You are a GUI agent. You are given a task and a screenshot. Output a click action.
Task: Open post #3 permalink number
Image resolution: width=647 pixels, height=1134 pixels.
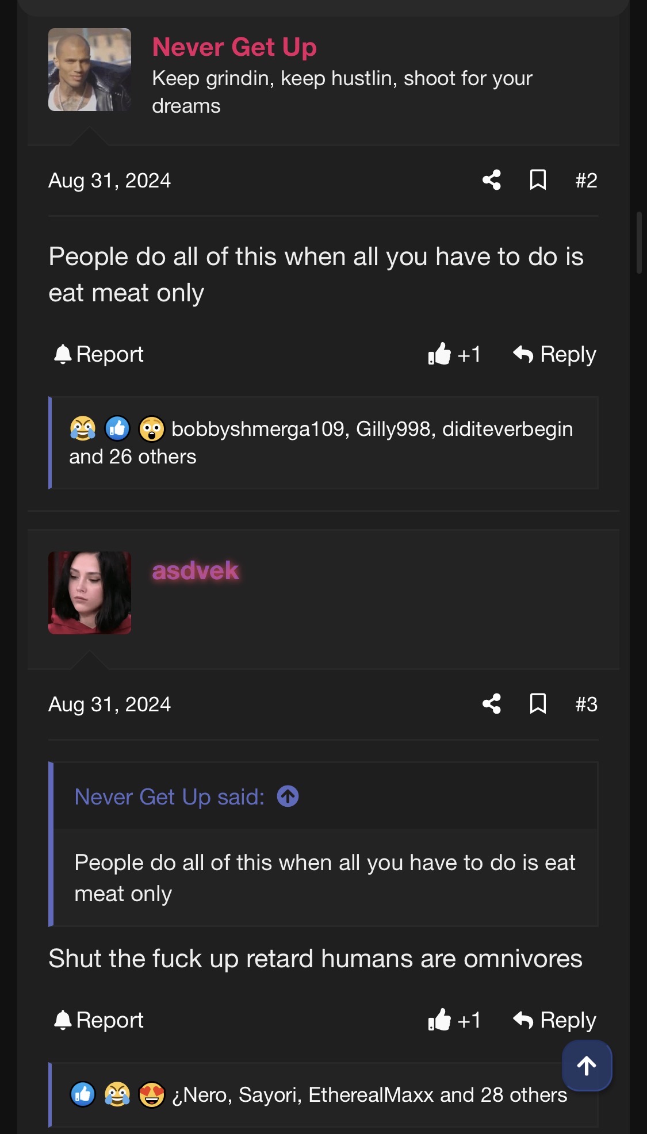coord(586,704)
